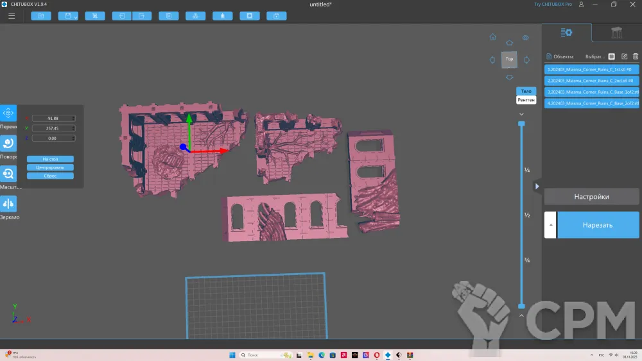Select the Scale (Масштаб) tool
The height and width of the screenshot is (361, 642).
click(8, 174)
